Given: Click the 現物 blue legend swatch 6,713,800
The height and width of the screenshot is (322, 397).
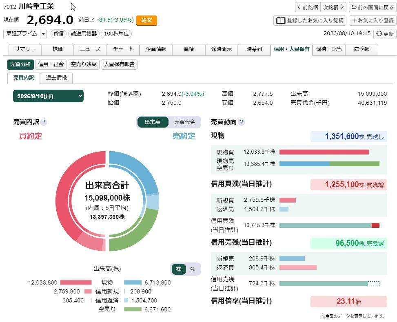Looking at the screenshot, I should click(x=133, y=282).
